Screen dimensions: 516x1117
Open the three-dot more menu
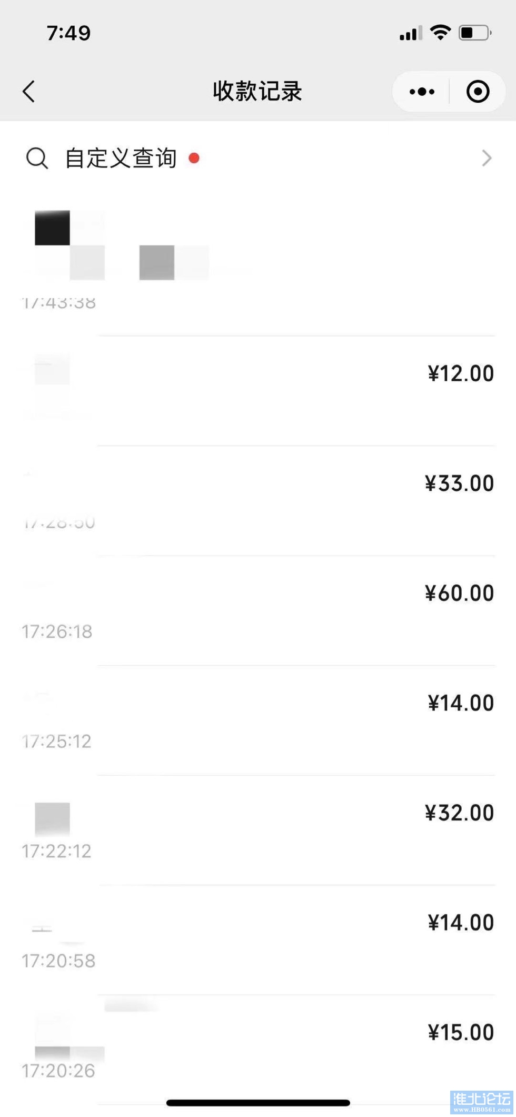[422, 92]
